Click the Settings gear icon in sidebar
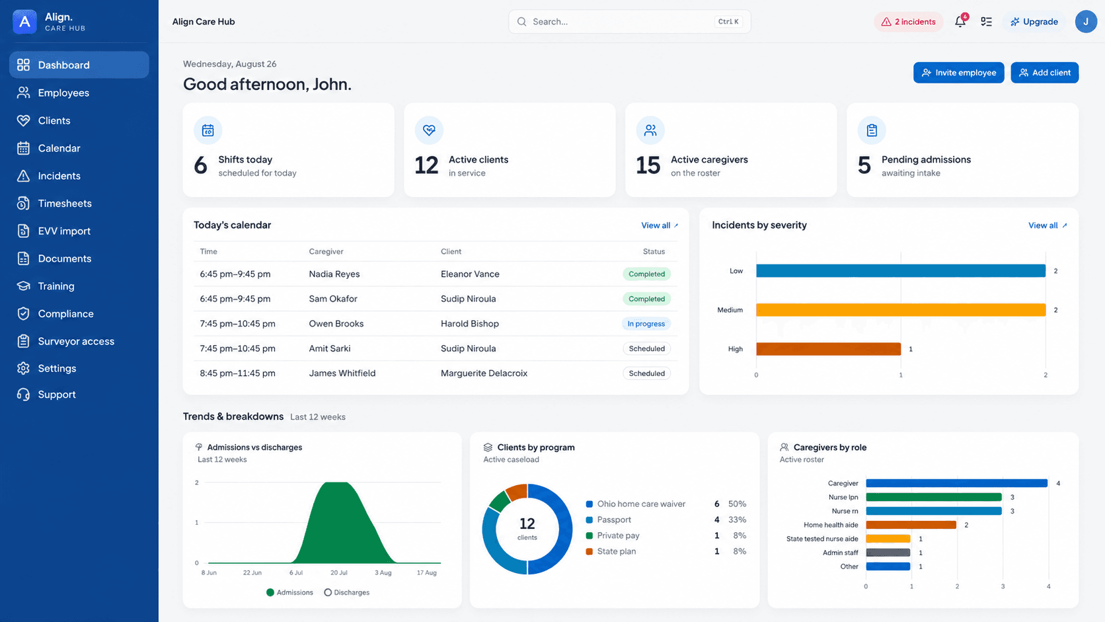This screenshot has width=1105, height=622. tap(23, 368)
